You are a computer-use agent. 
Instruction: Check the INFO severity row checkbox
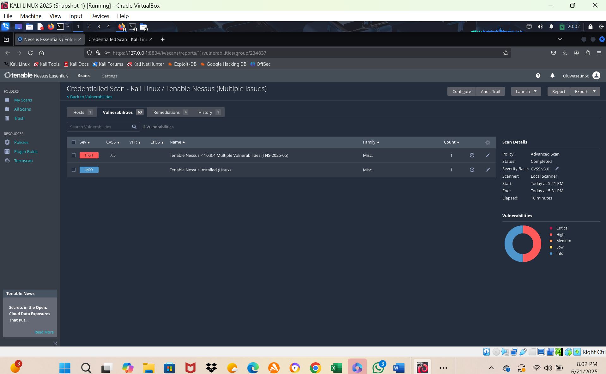click(74, 170)
